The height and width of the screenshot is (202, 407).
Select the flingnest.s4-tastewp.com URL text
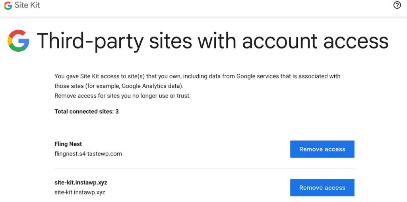(88, 154)
